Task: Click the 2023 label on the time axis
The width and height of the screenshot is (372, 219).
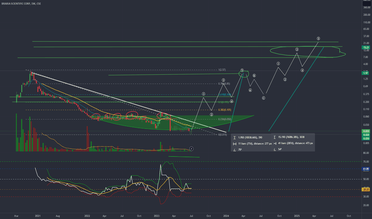Action: (x=156, y=216)
